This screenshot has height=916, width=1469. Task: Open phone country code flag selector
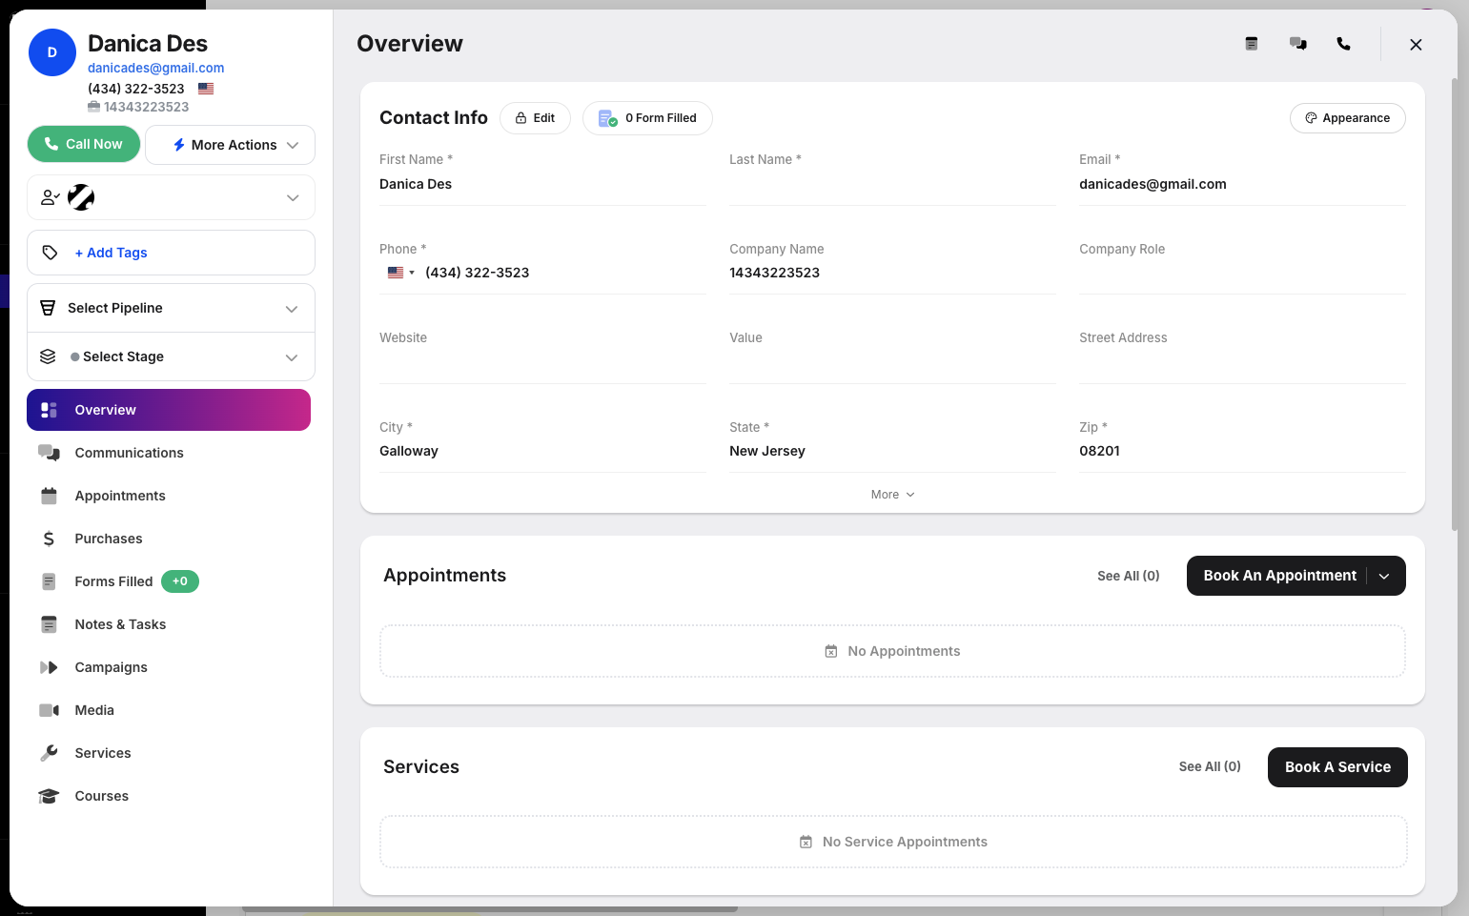(x=400, y=273)
